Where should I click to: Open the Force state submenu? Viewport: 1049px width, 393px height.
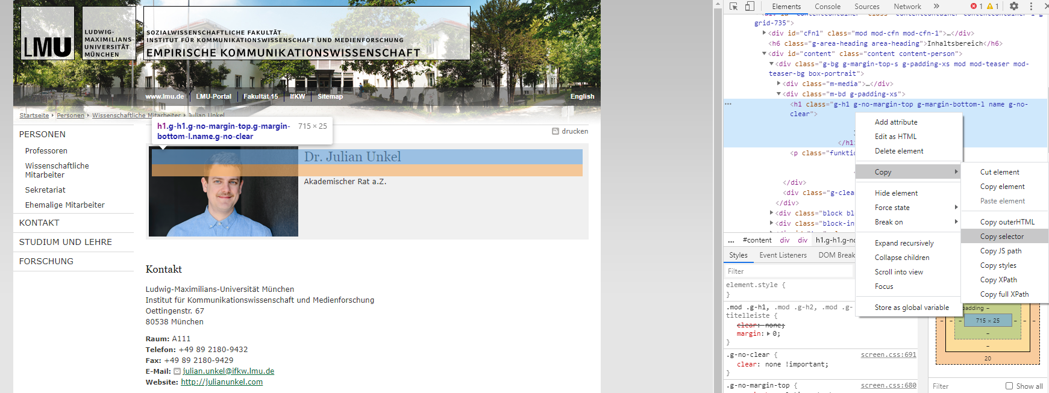[908, 208]
